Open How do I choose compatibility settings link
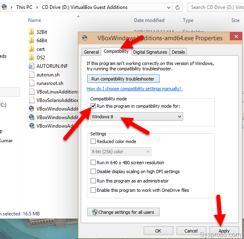This screenshot has height=239, width=244. point(134,89)
